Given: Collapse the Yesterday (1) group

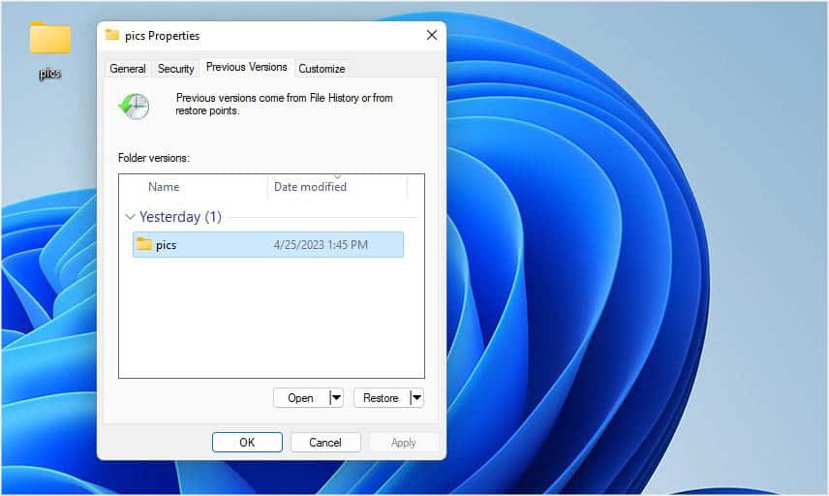Looking at the screenshot, I should [130, 217].
